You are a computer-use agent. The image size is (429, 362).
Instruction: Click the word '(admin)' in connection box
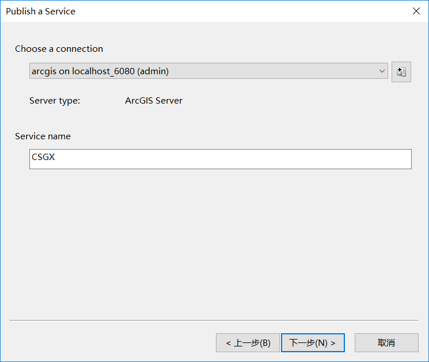point(153,71)
